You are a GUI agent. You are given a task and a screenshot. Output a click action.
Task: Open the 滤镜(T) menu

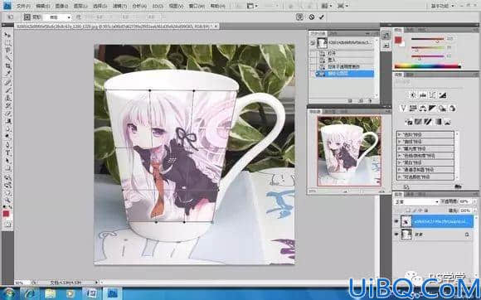click(x=119, y=6)
